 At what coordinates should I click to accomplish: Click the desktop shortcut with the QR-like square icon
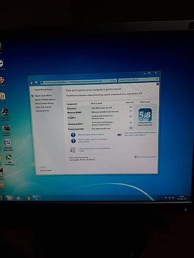pos(8,145)
